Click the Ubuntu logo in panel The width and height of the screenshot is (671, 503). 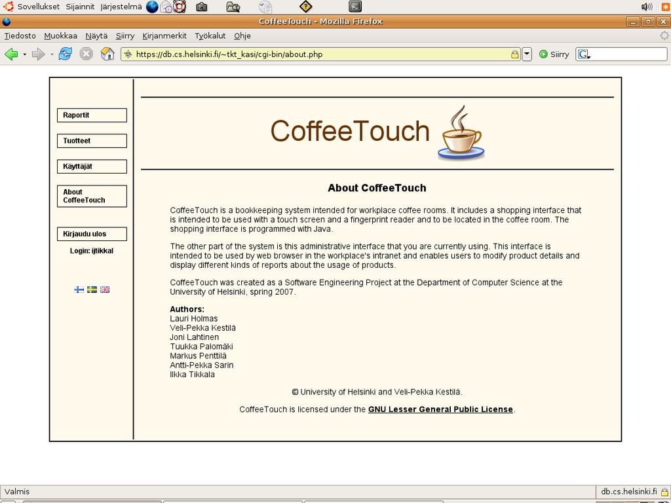8,7
